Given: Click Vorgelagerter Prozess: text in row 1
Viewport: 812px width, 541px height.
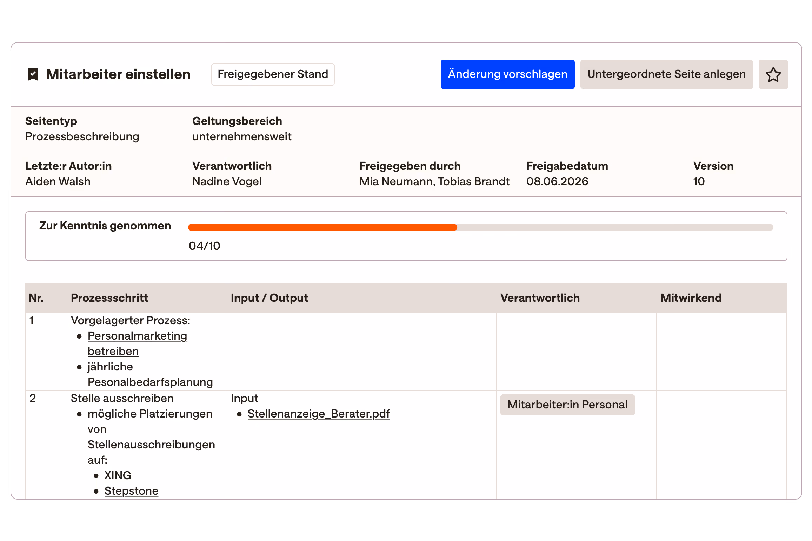Looking at the screenshot, I should pos(130,320).
